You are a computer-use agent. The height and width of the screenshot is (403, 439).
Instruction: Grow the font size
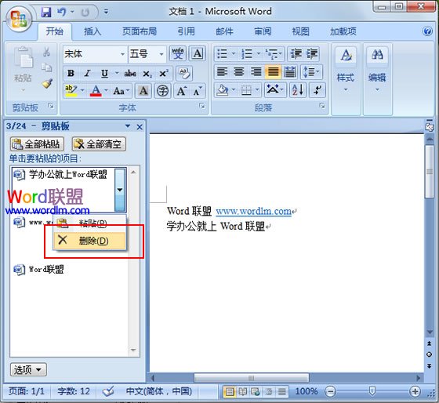pos(181,91)
